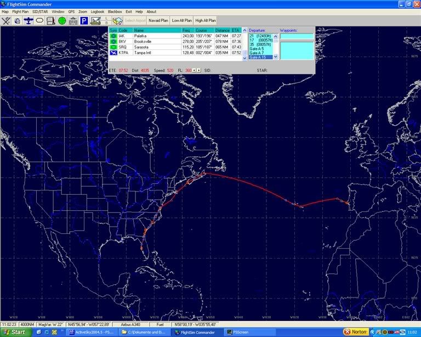Click the L/B toolbar button
The image size is (421, 337).
pyautogui.click(x=106, y=20)
